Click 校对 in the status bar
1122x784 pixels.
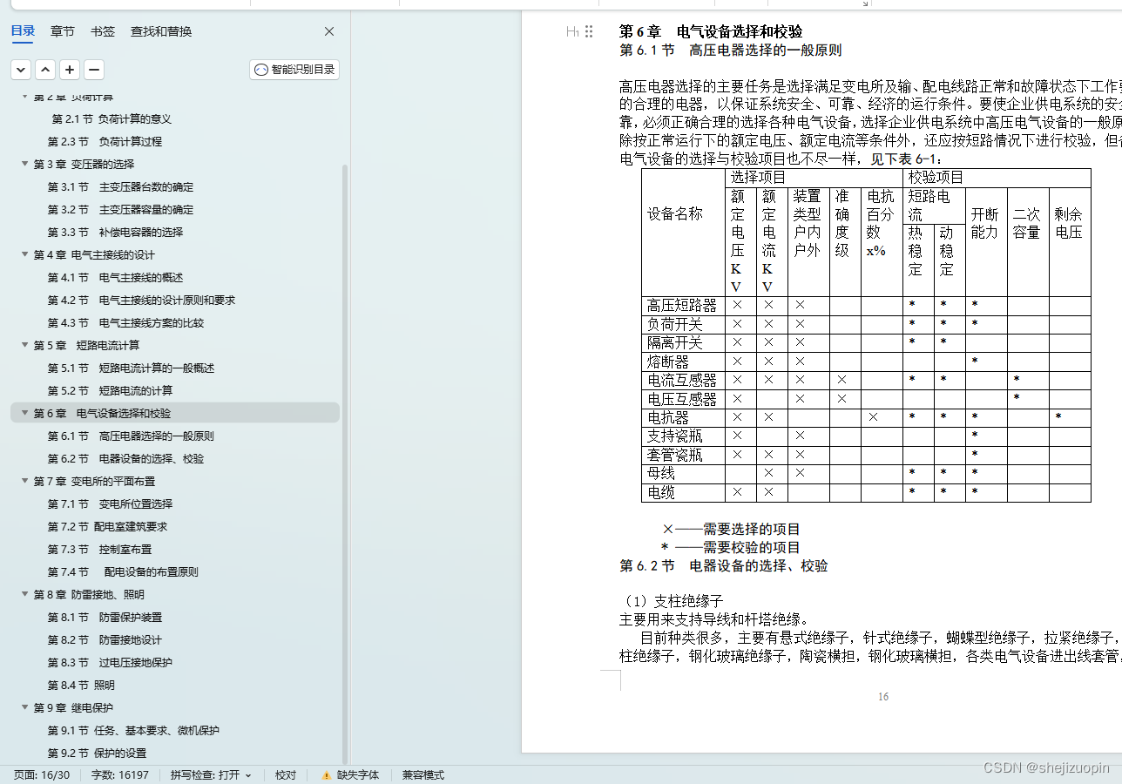point(286,774)
